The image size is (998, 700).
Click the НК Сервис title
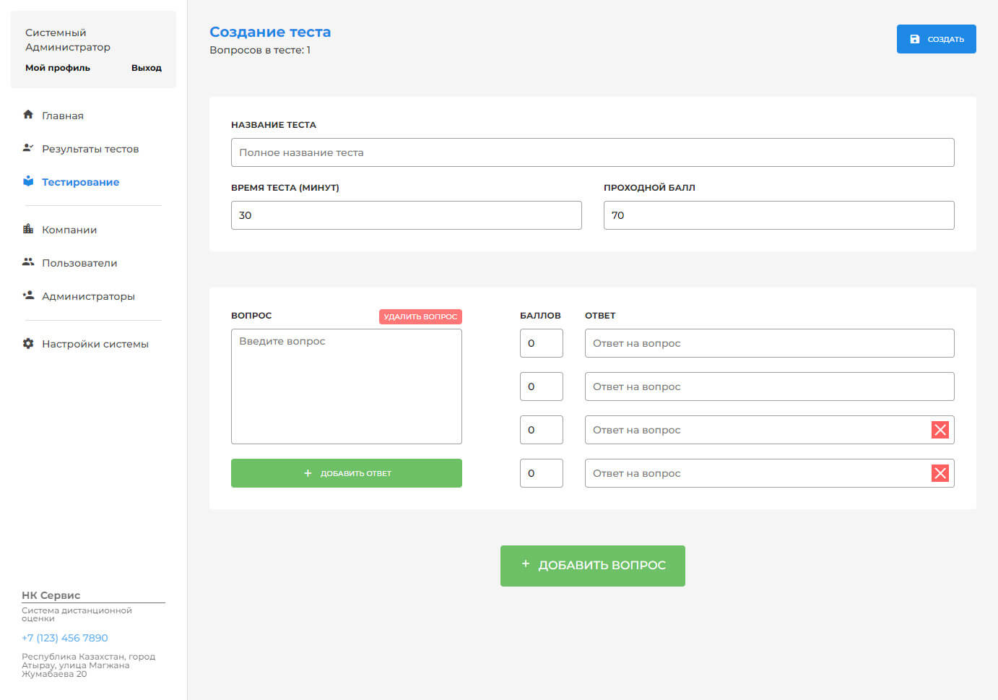(51, 595)
